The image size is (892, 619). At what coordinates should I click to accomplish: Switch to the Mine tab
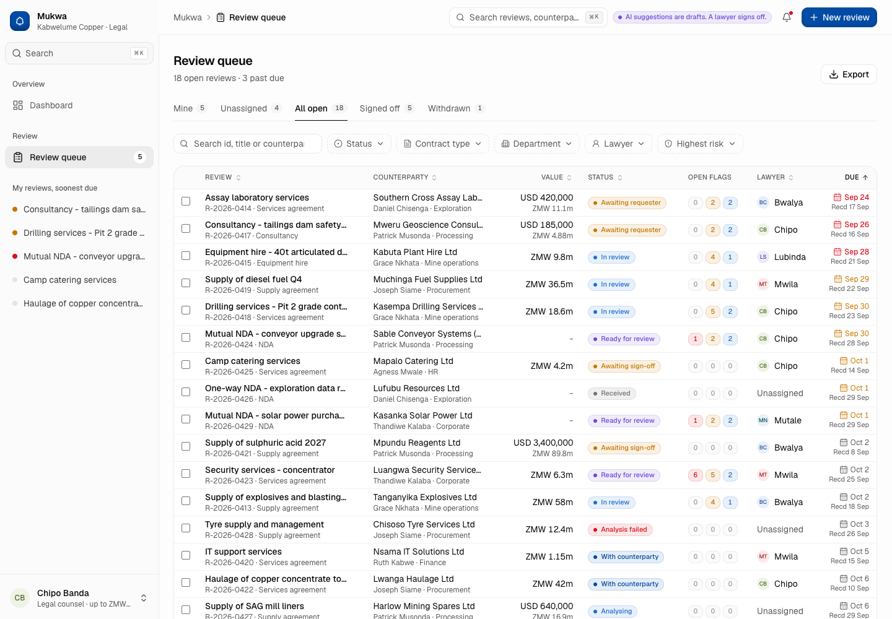pos(190,108)
